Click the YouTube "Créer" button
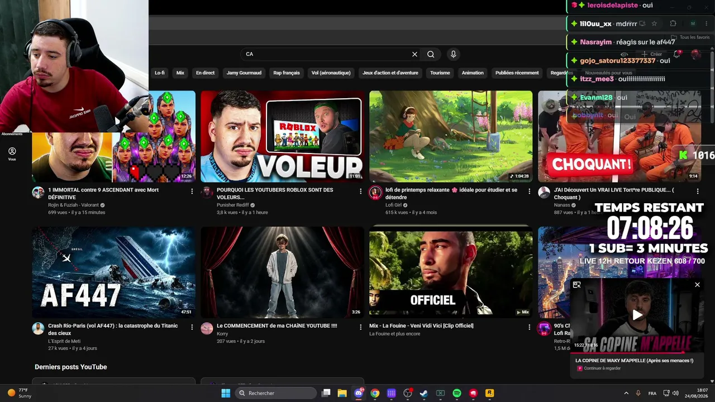 point(652,54)
